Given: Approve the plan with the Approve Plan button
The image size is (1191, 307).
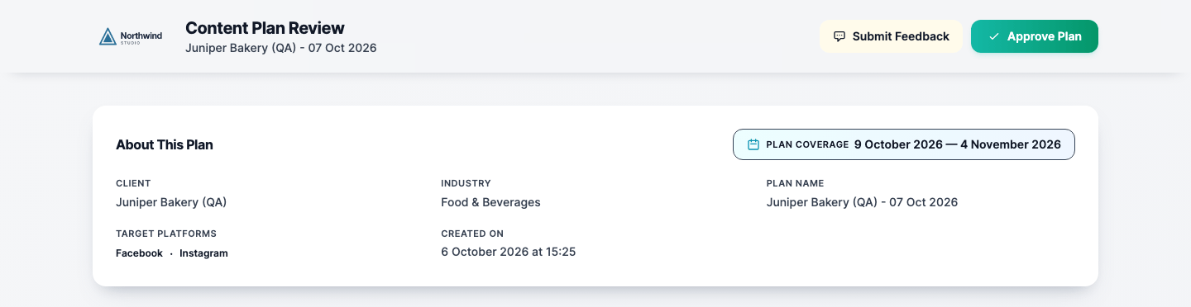Looking at the screenshot, I should [1035, 36].
